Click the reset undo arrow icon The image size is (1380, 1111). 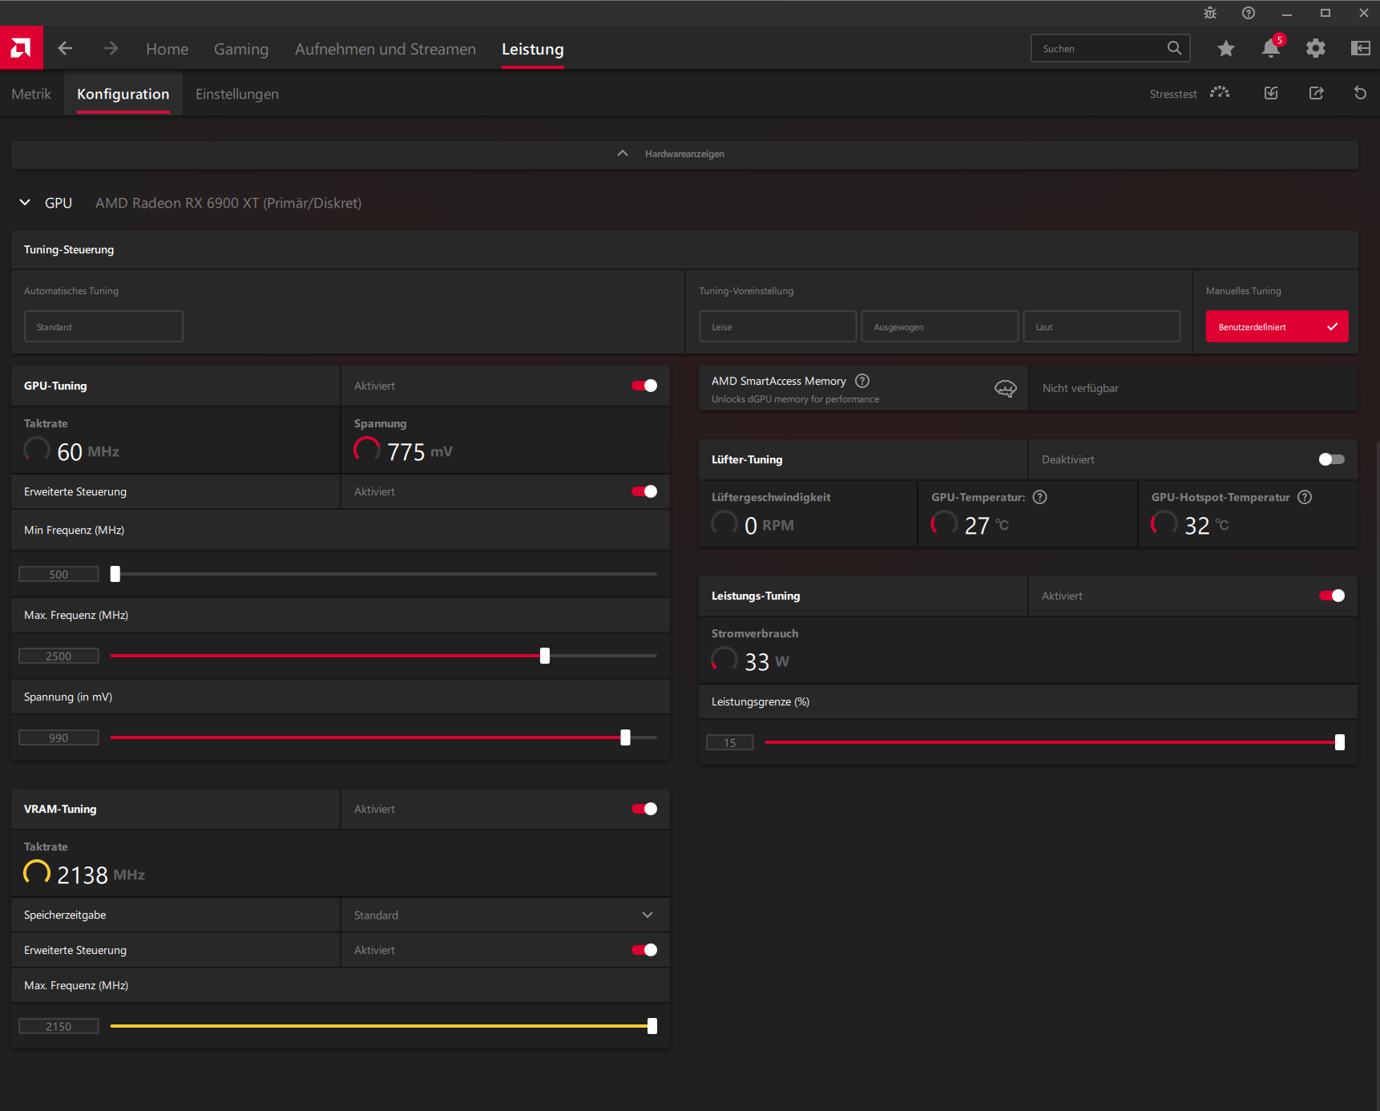(1360, 93)
